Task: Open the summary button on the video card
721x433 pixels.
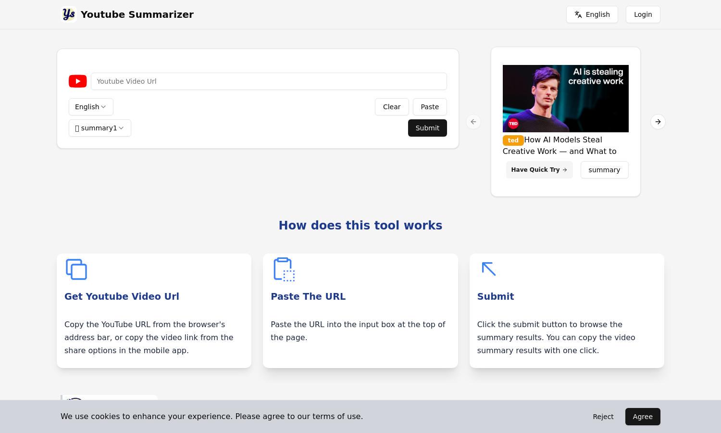Action: 604,170
